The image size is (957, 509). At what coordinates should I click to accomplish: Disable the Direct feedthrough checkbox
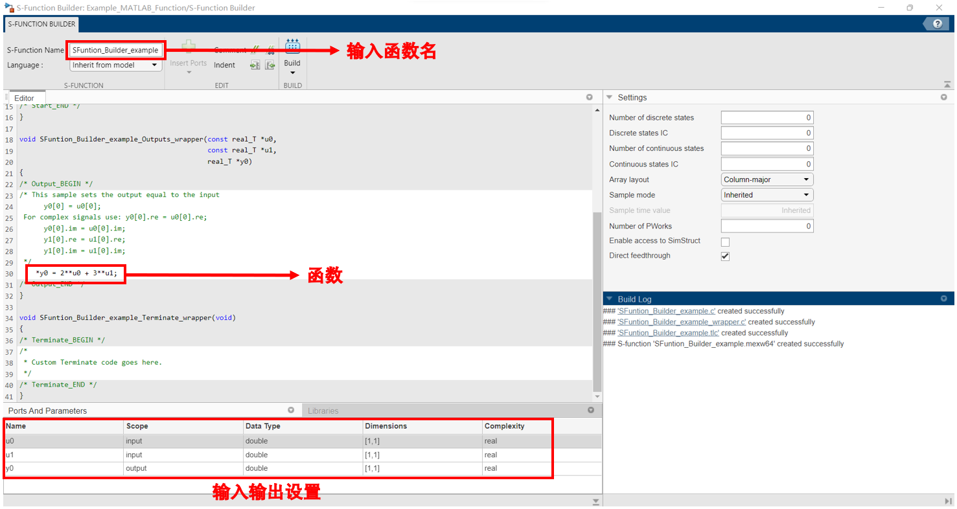point(725,256)
